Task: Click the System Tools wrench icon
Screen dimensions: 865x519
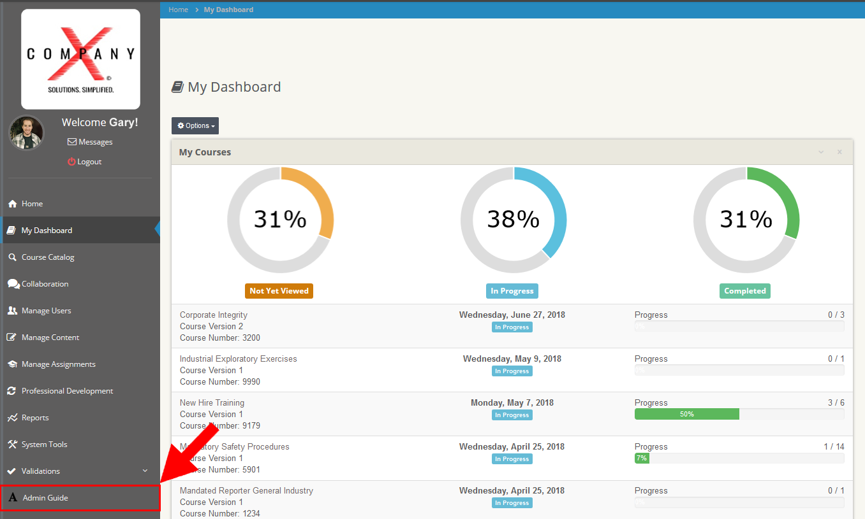Action: pos(12,444)
